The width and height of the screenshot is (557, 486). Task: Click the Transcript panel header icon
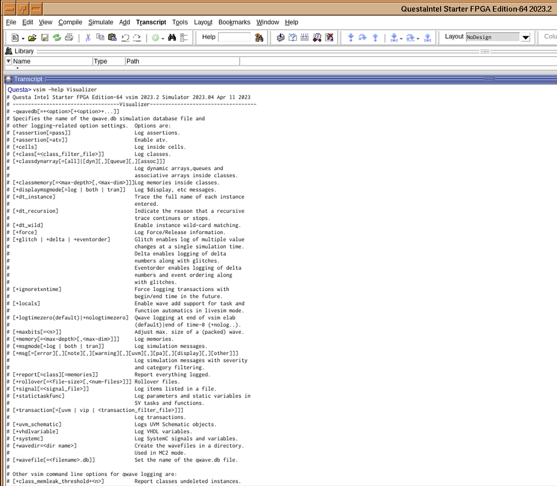click(x=8, y=79)
